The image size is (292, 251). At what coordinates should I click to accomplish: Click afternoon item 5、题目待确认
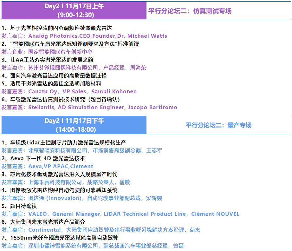click(x=19, y=206)
